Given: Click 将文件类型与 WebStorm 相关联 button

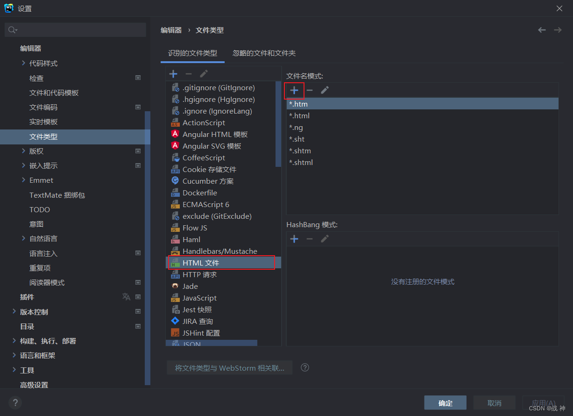Looking at the screenshot, I should tap(229, 368).
